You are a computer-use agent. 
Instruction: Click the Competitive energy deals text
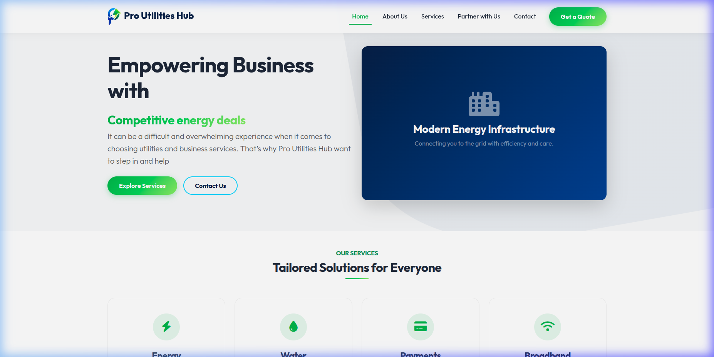coord(176,121)
